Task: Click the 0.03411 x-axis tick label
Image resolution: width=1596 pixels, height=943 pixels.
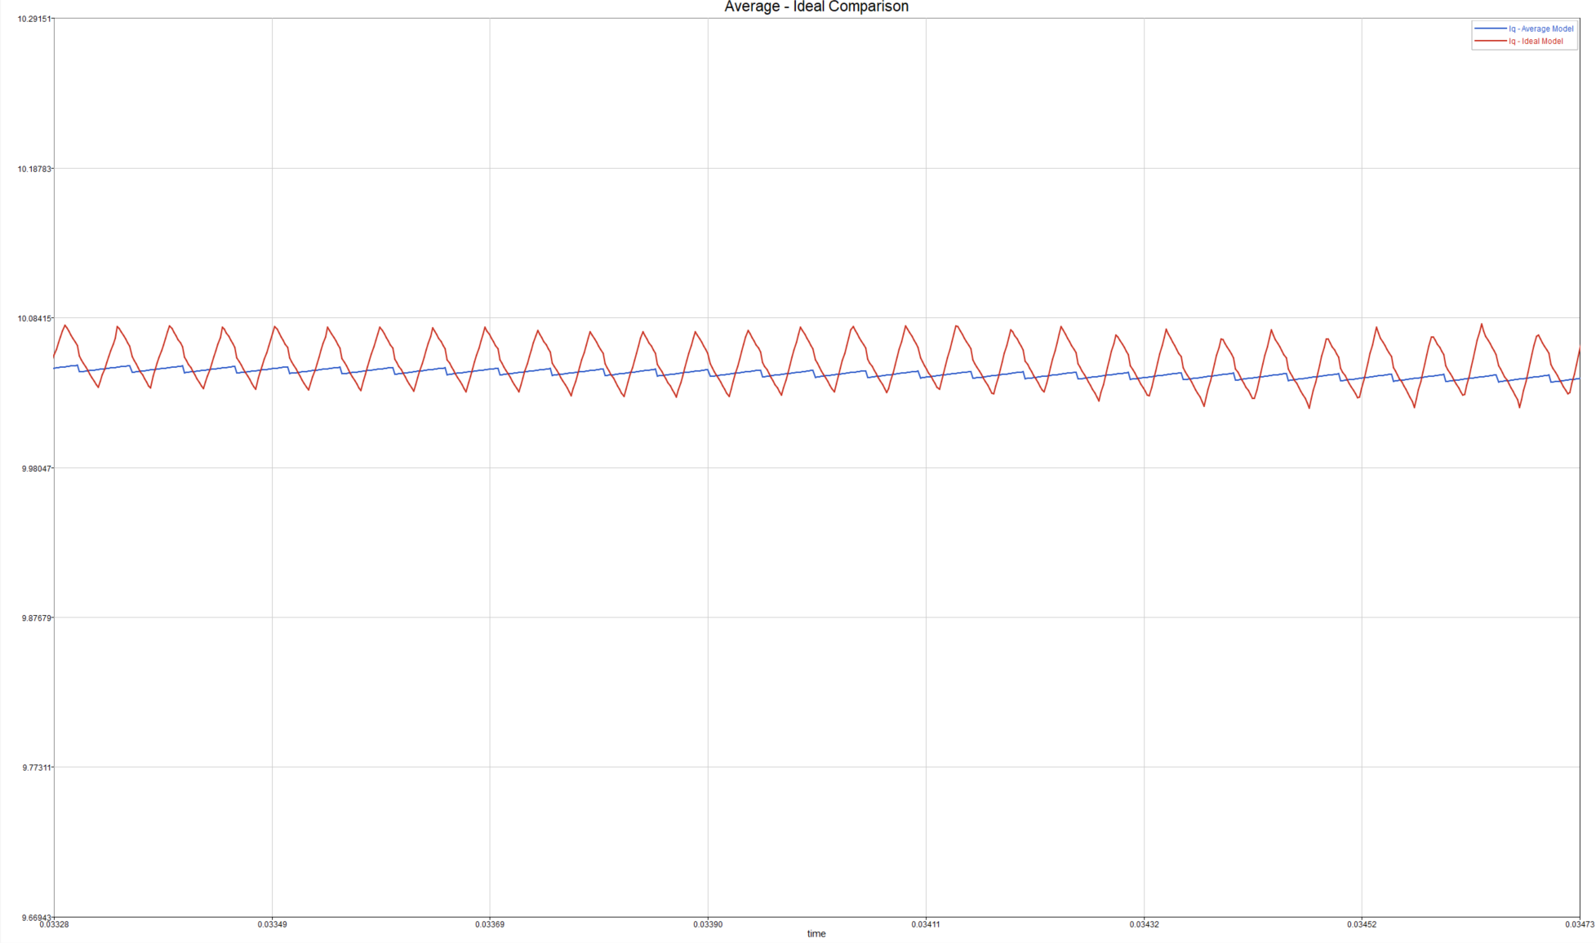Action: (926, 924)
